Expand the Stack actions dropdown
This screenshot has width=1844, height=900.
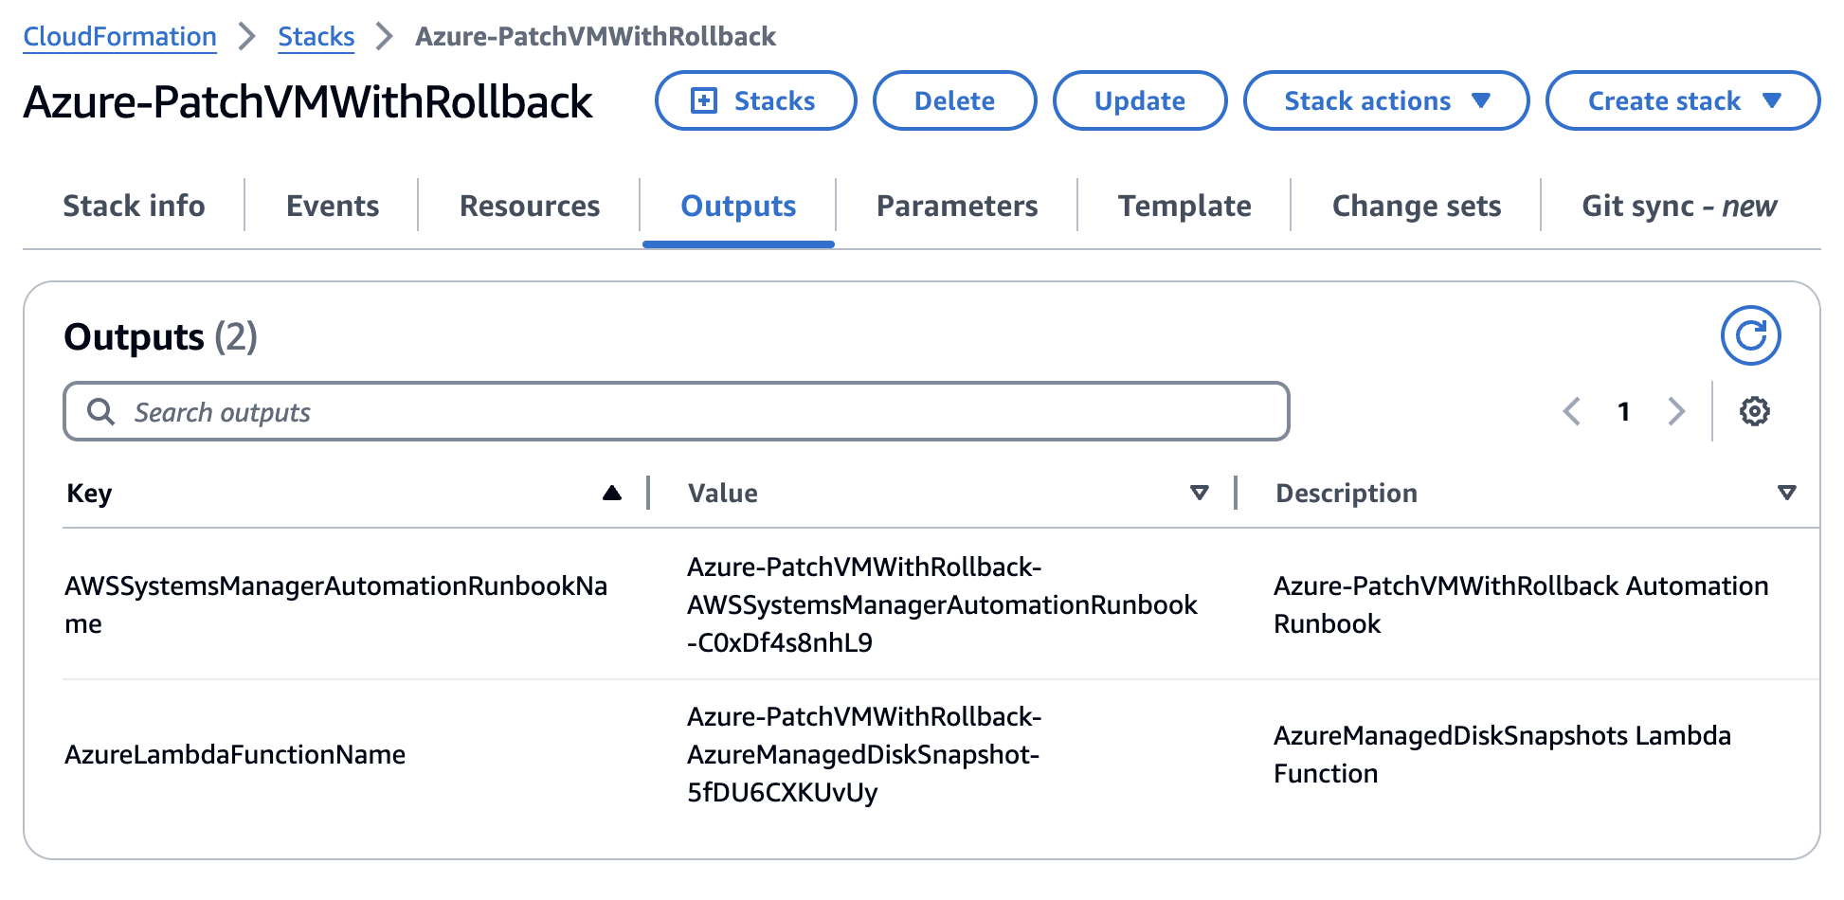point(1385,100)
